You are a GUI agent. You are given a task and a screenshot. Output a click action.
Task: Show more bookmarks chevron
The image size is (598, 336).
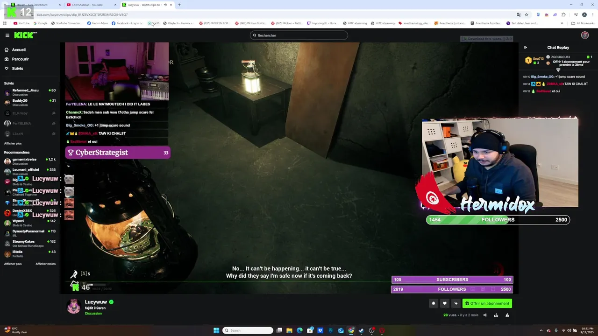562,23
